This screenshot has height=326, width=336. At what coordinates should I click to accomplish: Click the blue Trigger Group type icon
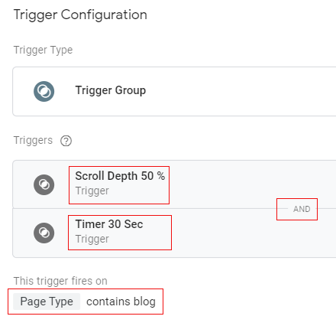tap(44, 91)
